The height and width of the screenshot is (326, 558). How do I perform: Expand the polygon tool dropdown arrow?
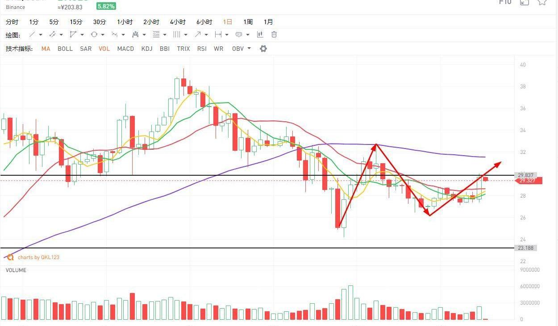pos(82,35)
